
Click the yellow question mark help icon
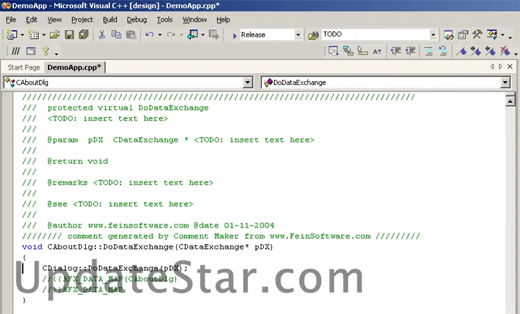pyautogui.click(x=45, y=51)
